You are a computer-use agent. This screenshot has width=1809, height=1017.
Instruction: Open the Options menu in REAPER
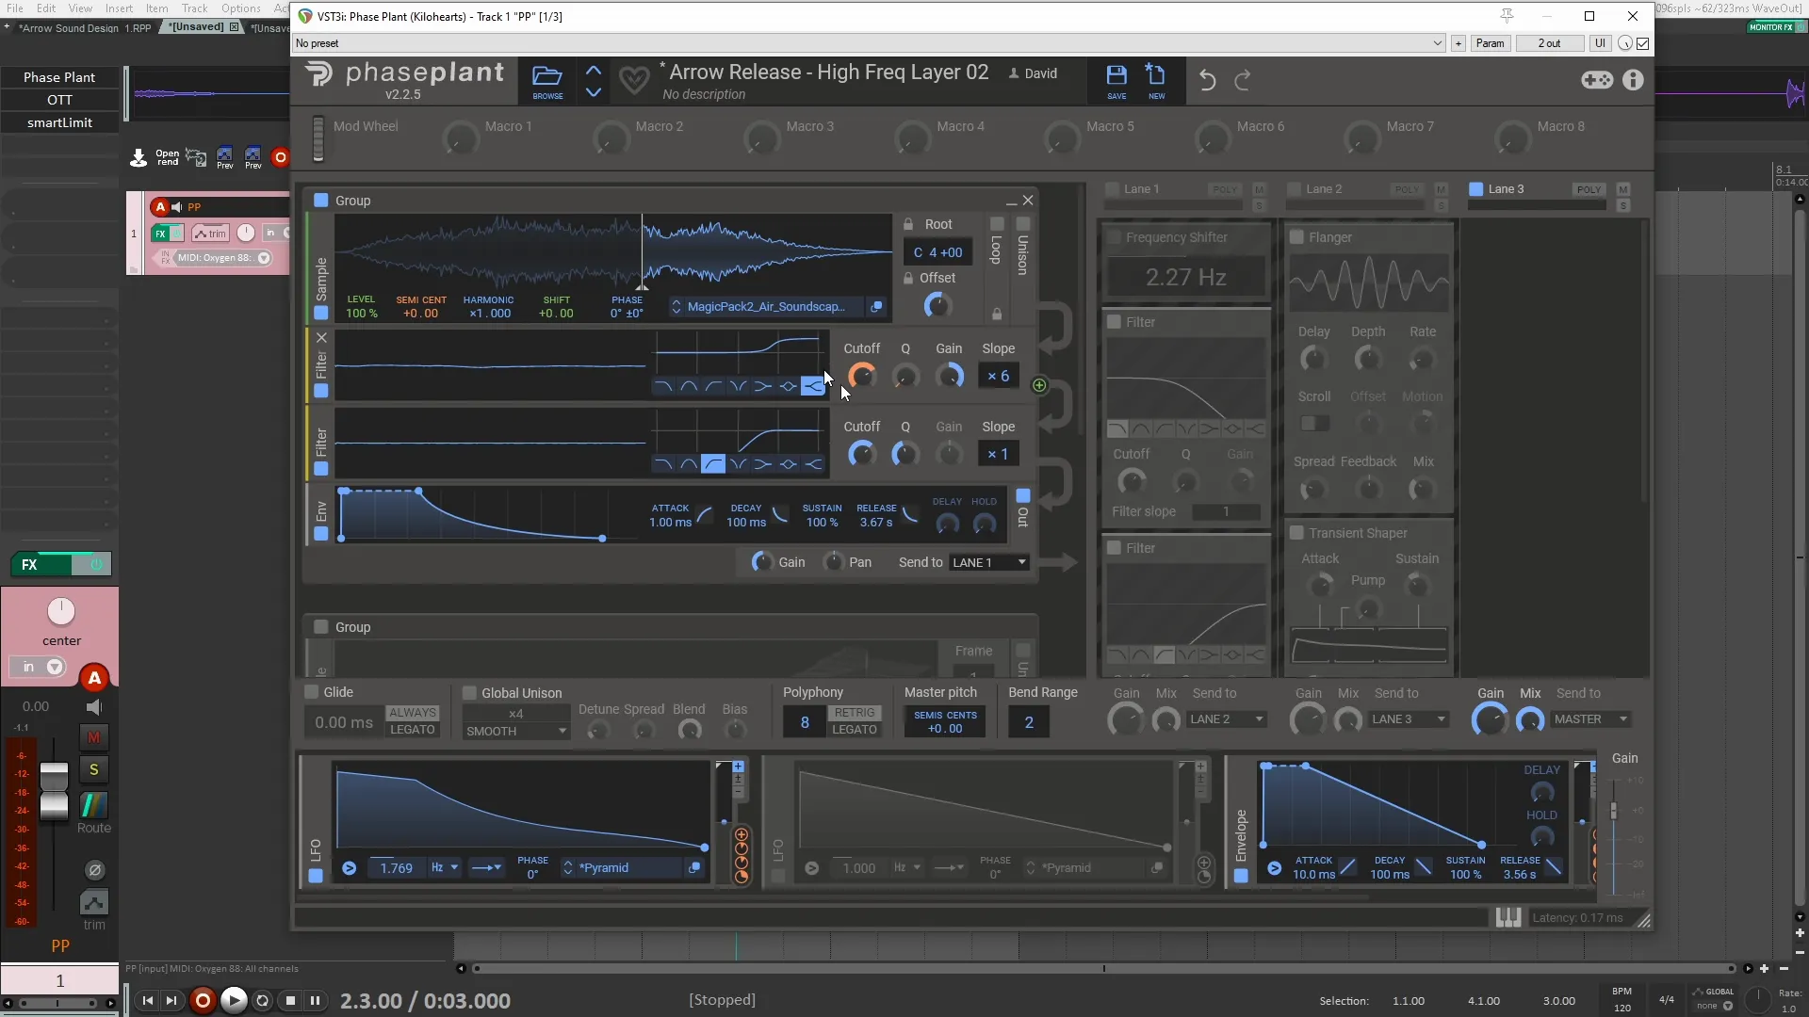click(241, 8)
